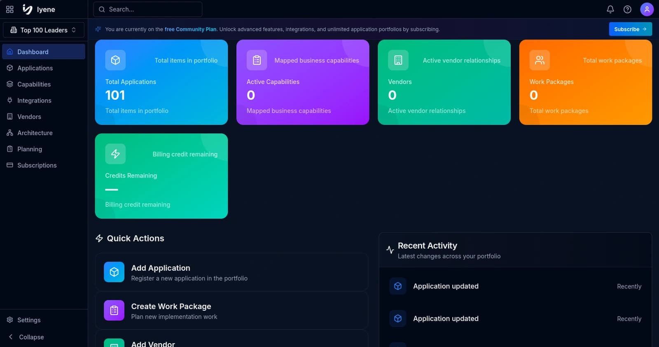The width and height of the screenshot is (659, 347).
Task: Open Architecture page in the sidebar
Action: pyautogui.click(x=44, y=133)
